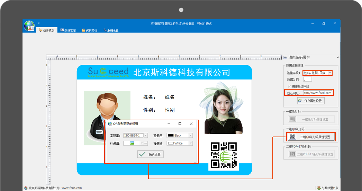Click the 动态条码属性 panel header icon
The height and width of the screenshot is (191, 362).
(286, 57)
